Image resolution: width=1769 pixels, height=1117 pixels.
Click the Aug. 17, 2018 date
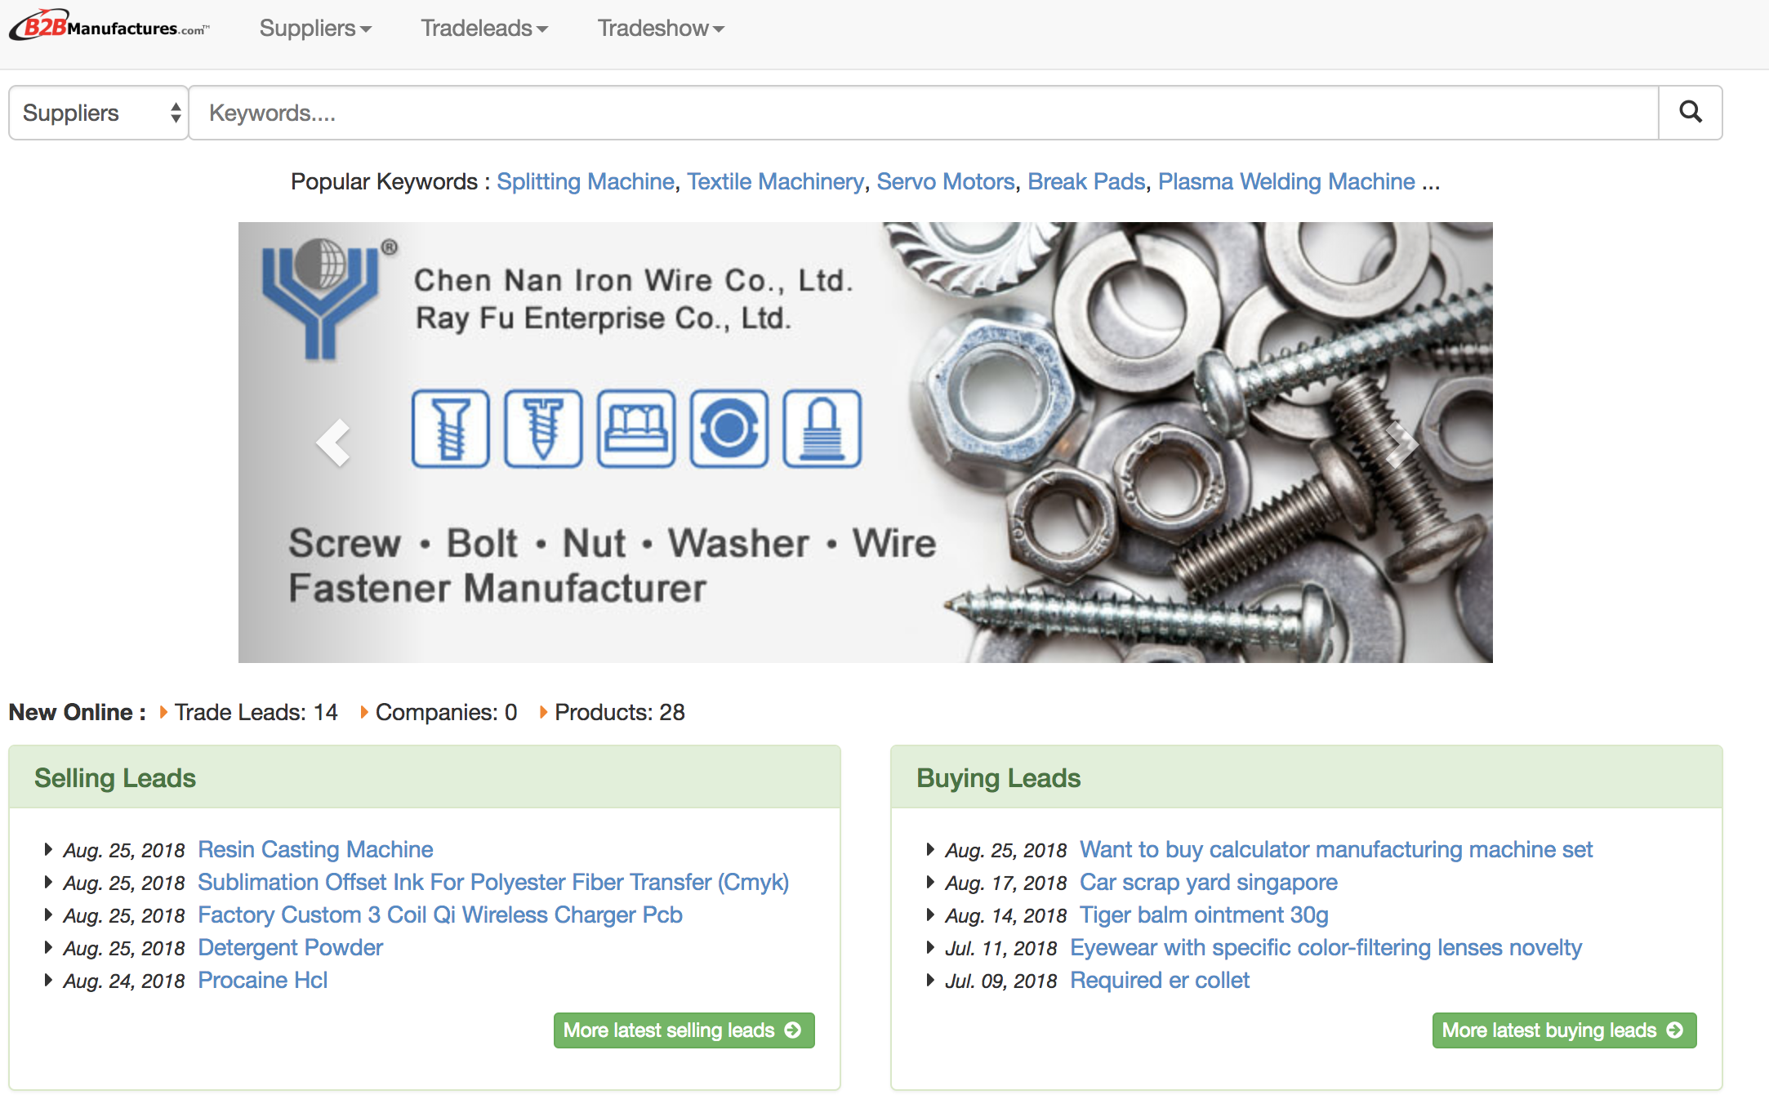(1006, 883)
